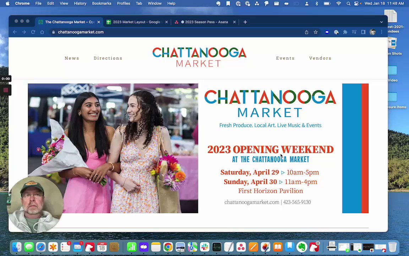Open Reminders from the Dock

click(65, 247)
